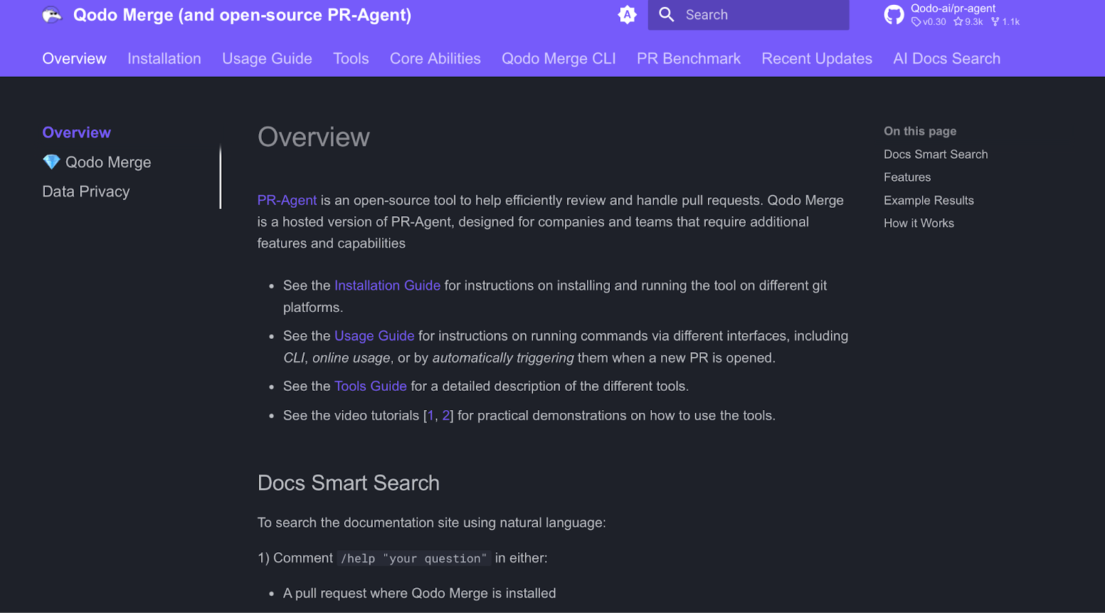
Task: Open the Usage Guide link in bullet list
Action: click(x=374, y=335)
